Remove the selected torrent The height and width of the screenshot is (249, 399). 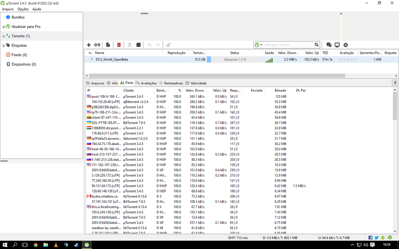click(119, 45)
